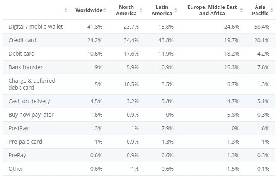Sort the table by the first column arrows
Image resolution: width=276 pixels, height=176 pixels.
click(x=66, y=10)
